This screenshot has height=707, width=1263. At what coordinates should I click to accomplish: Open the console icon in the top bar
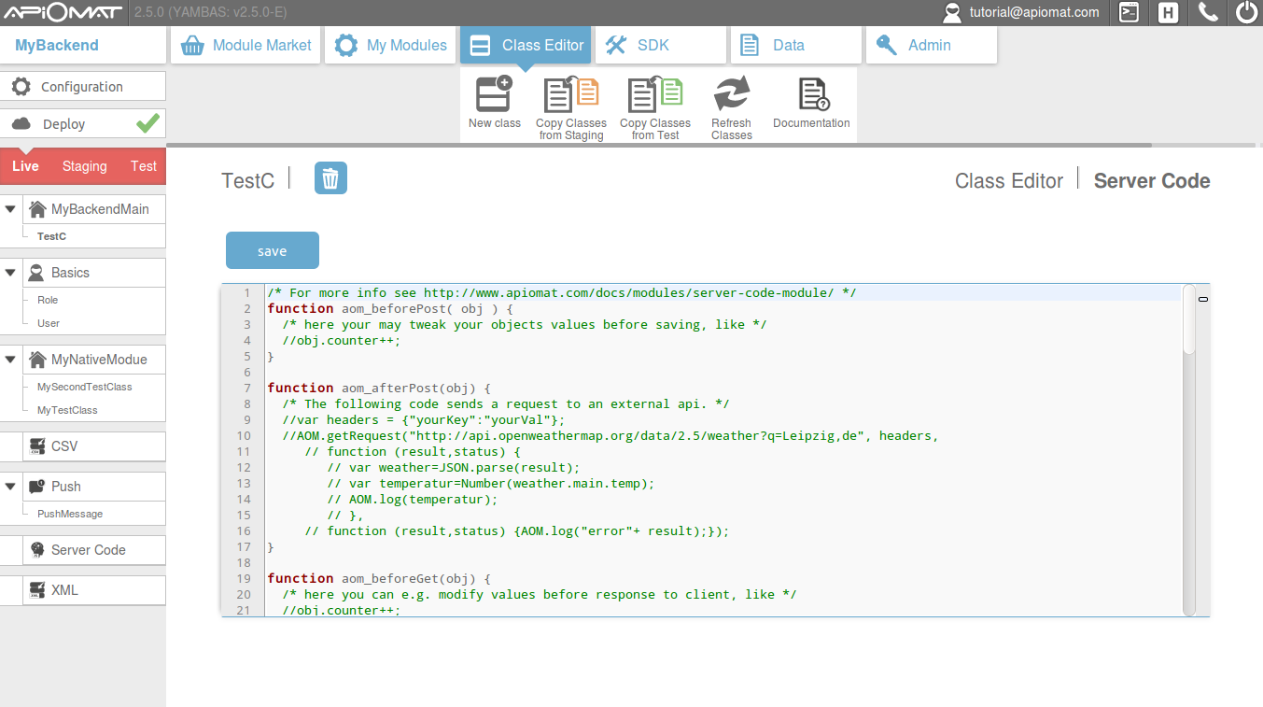click(x=1129, y=12)
